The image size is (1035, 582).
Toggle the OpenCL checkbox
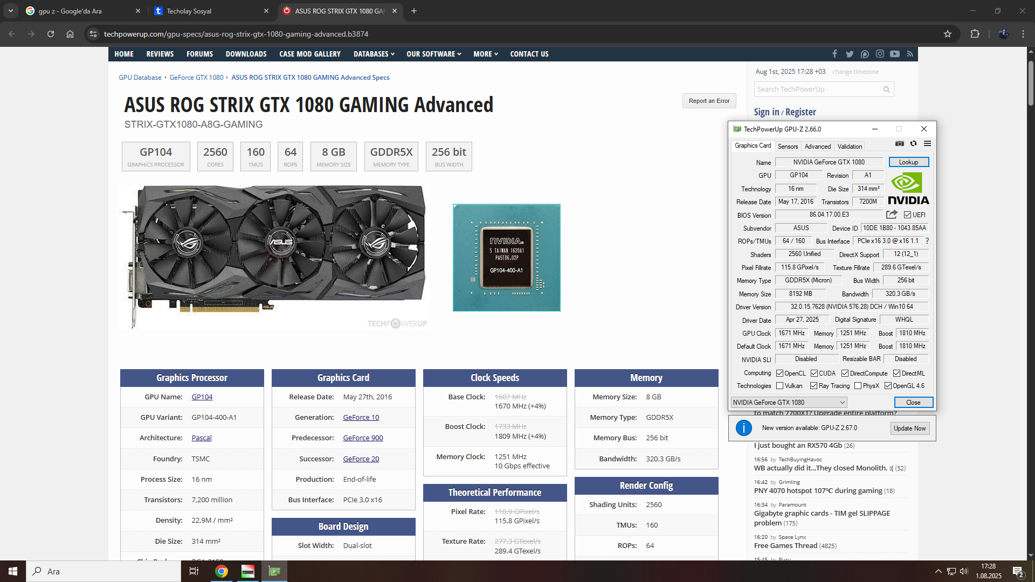point(779,373)
